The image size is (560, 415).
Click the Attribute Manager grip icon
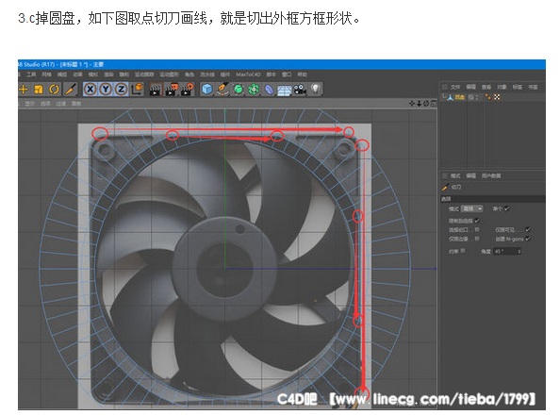pyautogui.click(x=445, y=175)
